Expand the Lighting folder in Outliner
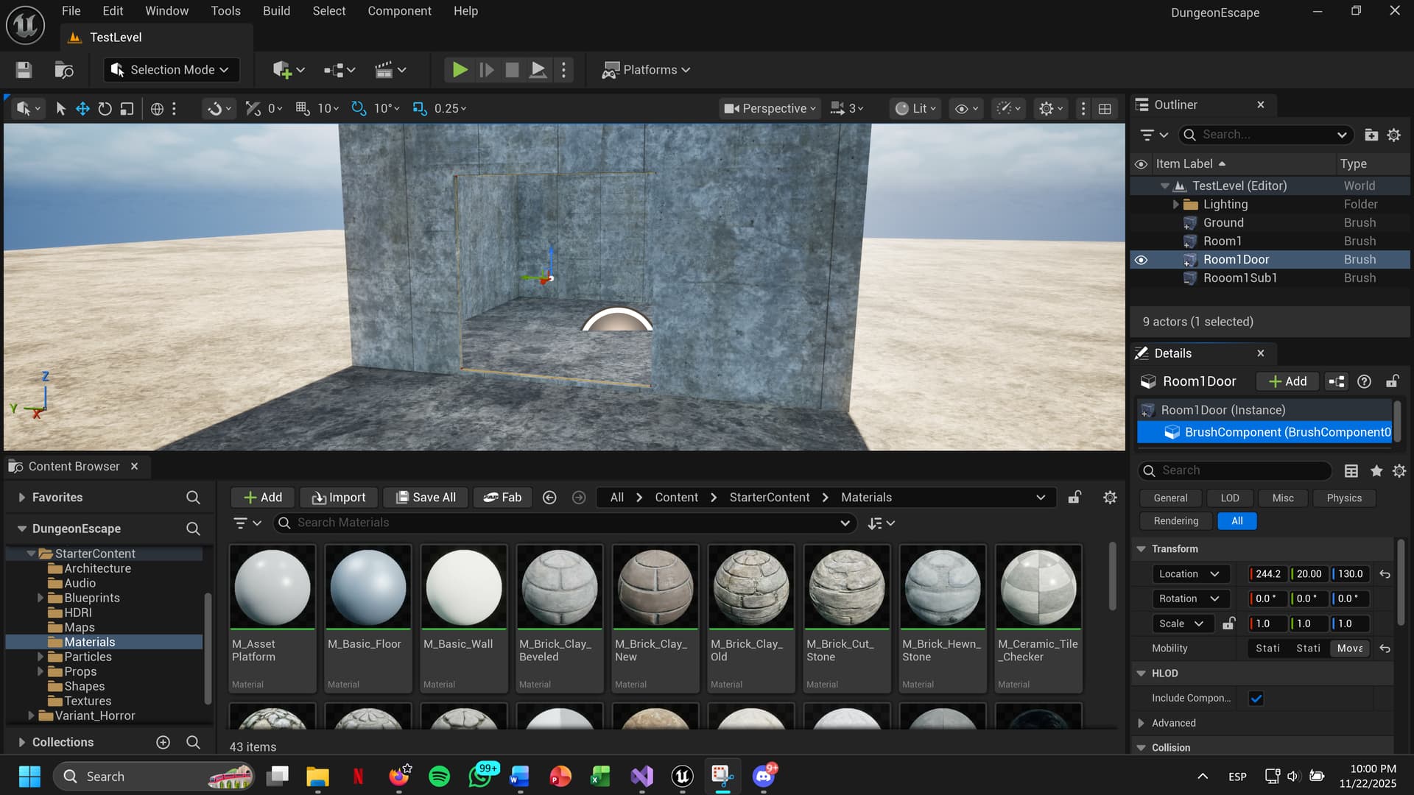Screen dimensions: 1414x795 pyautogui.click(x=1175, y=205)
